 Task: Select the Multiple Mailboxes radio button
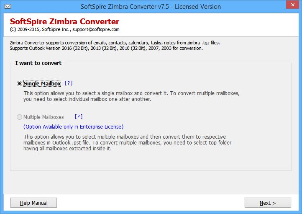[19, 117]
